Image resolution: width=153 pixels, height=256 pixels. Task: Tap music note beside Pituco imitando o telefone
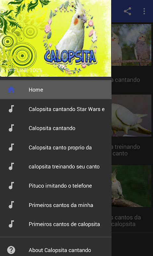coord(11,186)
